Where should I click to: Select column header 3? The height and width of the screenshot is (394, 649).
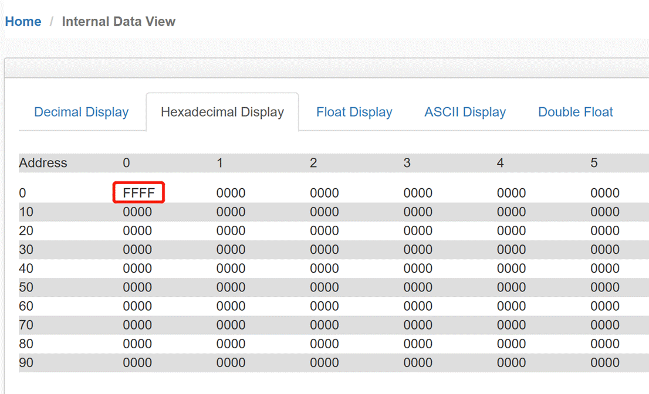pyautogui.click(x=407, y=163)
